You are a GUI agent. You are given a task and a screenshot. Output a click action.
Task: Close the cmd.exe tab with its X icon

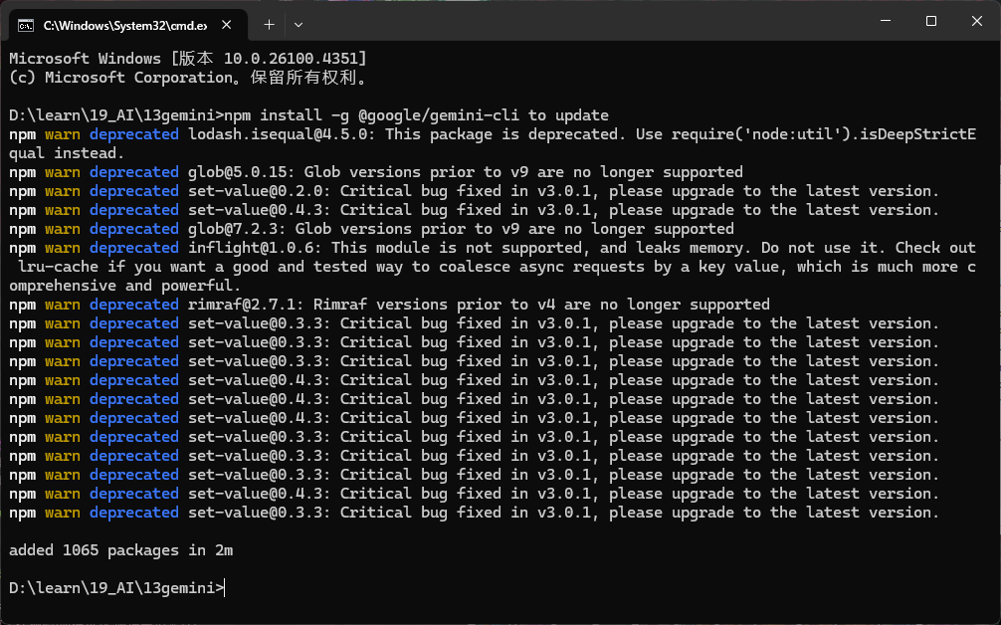[221, 20]
